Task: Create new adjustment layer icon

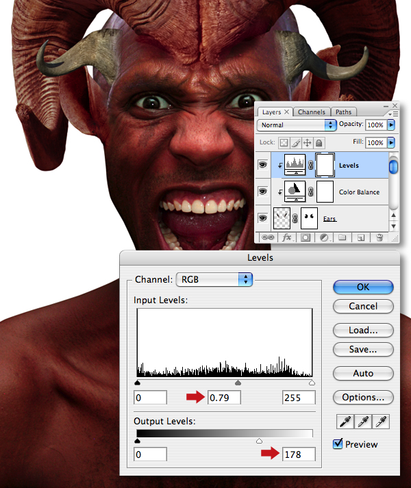Action: coord(325,237)
